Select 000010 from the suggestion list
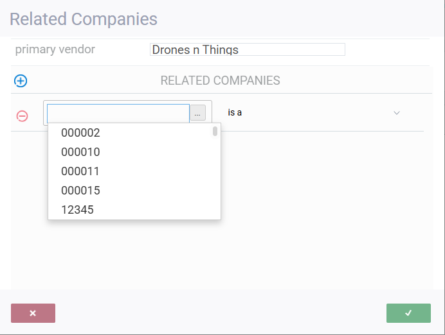This screenshot has width=445, height=335. 81,152
